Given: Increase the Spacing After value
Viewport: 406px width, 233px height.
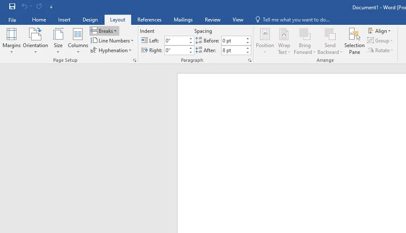Looking at the screenshot, I should point(248,48).
